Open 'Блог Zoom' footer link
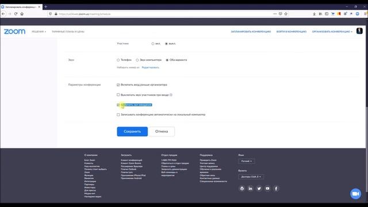 click(90, 160)
